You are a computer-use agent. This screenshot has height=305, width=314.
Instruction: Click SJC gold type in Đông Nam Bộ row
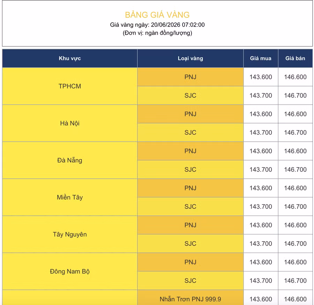(x=190, y=281)
